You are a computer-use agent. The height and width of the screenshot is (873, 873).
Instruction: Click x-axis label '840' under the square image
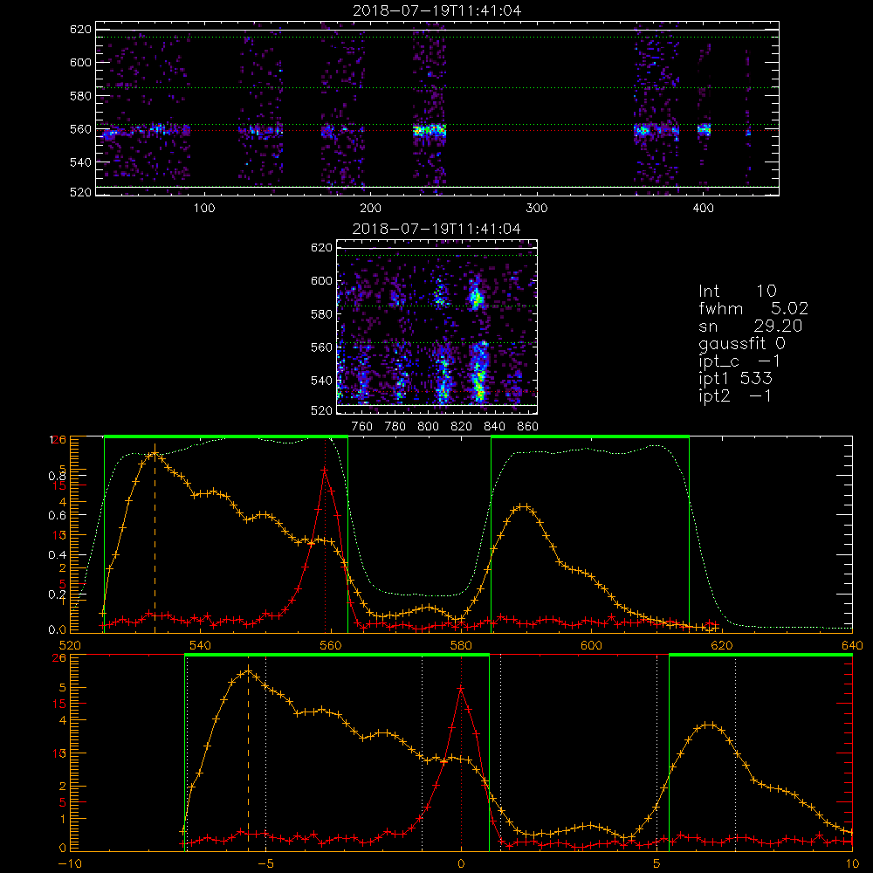tap(494, 427)
